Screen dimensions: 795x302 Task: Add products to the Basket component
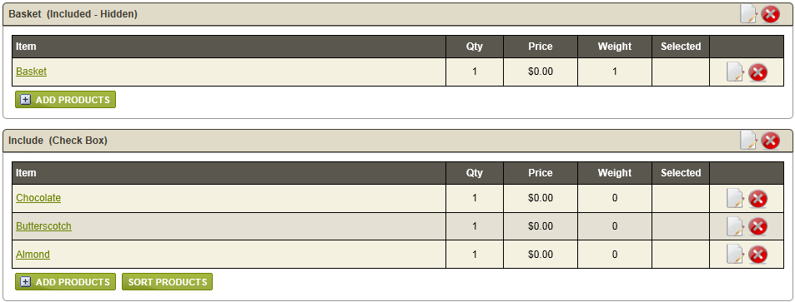coord(65,100)
